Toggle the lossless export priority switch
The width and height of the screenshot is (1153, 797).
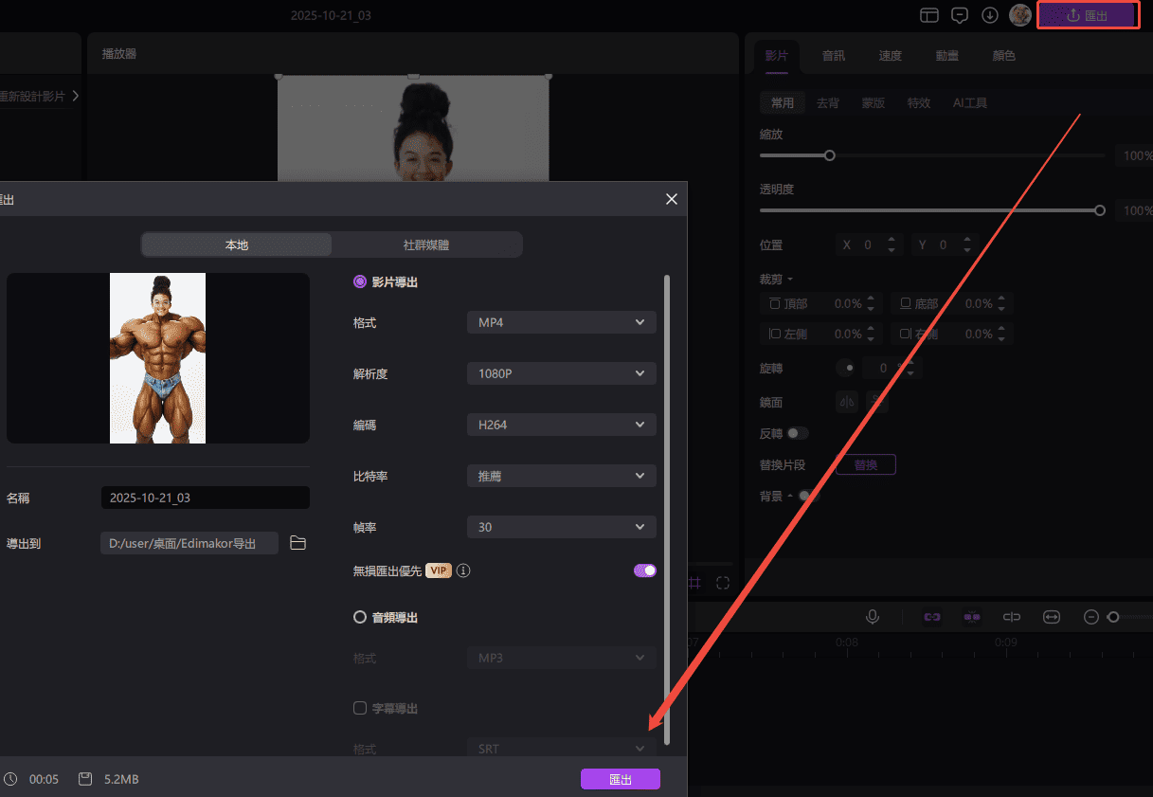tap(644, 571)
